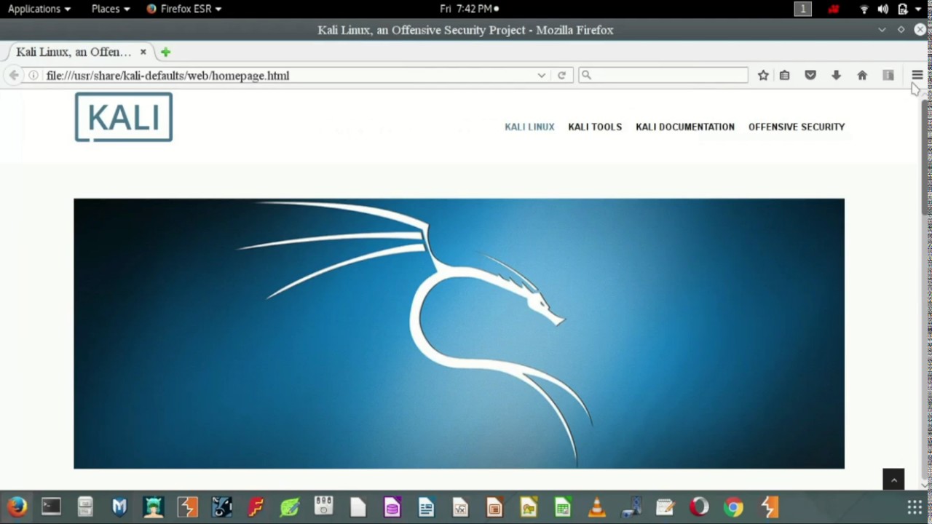The image size is (932, 524).
Task: Open the blue patterned tool dock icon
Action: coord(631,507)
